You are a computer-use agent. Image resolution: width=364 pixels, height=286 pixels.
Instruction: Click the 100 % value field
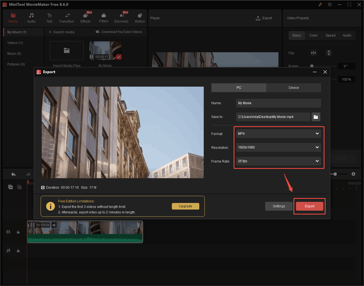[x=346, y=79]
